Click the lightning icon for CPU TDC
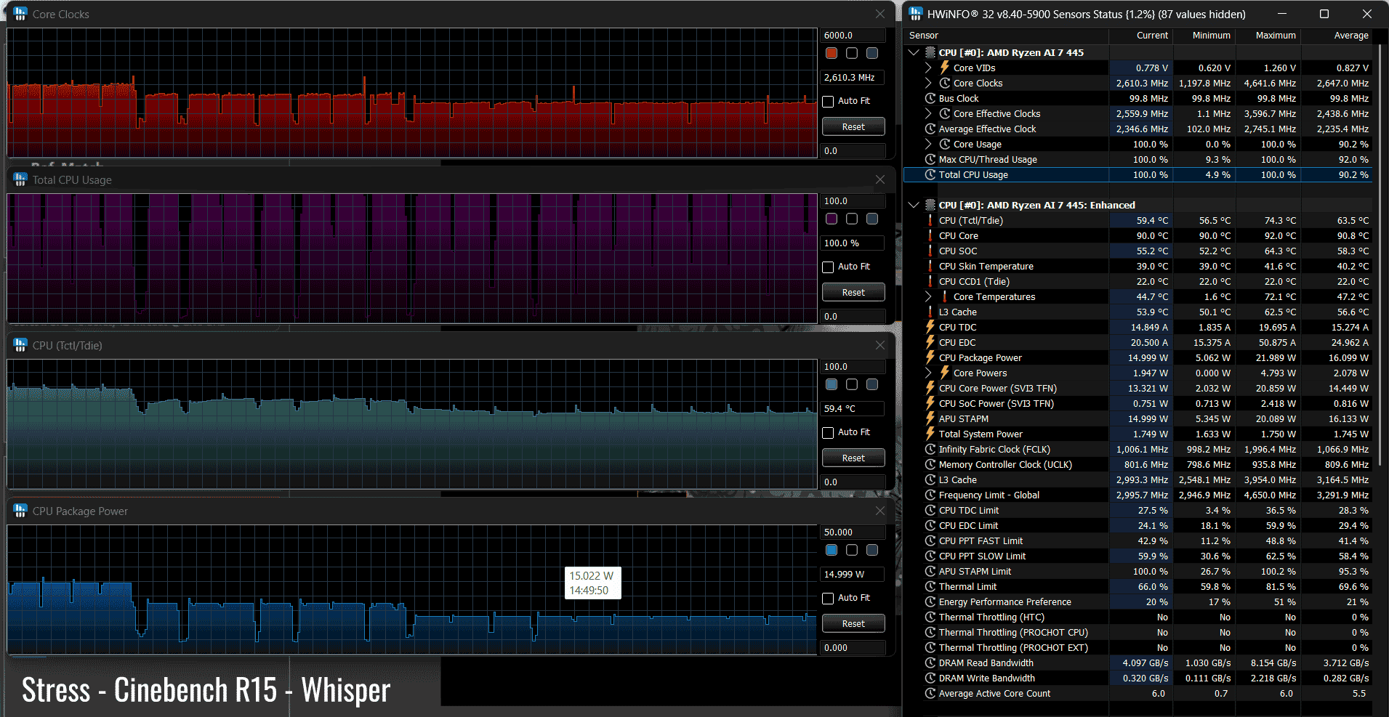This screenshot has width=1389, height=717. [930, 327]
